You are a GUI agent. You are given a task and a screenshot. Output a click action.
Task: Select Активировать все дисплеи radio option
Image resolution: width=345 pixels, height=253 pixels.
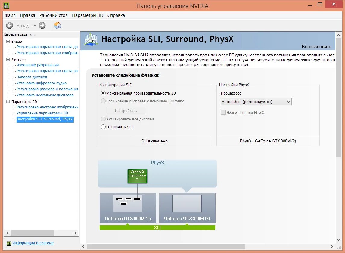pos(103,119)
